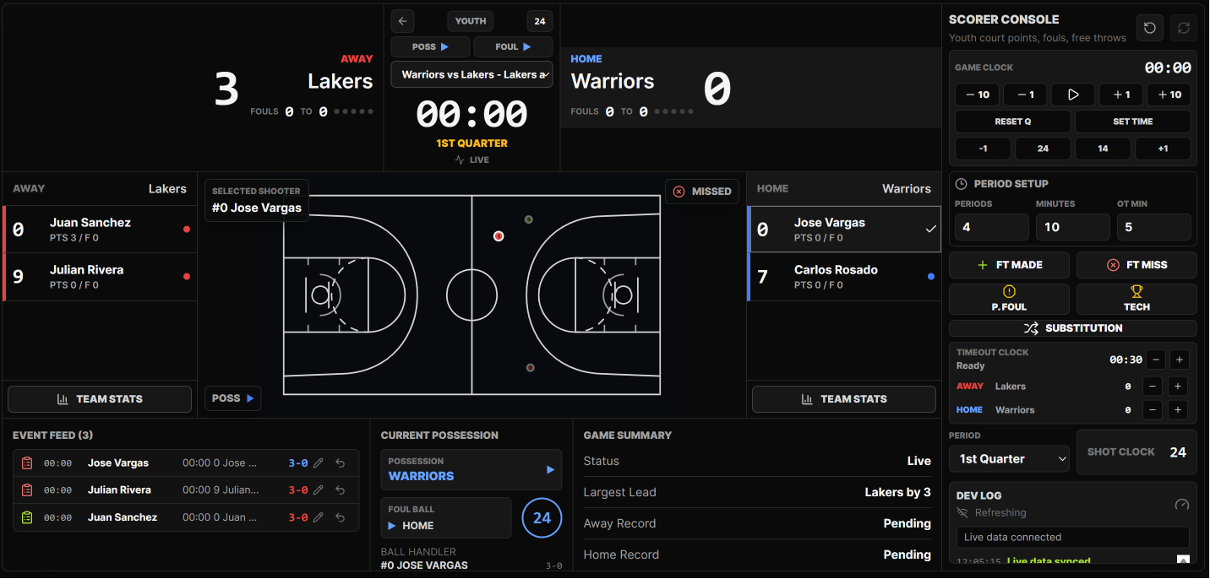1210x579 pixels.
Task: Click the possession arrow in Possession Warriors box
Action: (550, 470)
